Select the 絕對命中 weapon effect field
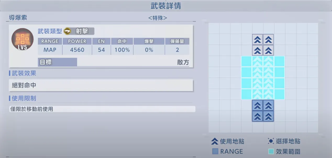Viewport: 332px width, 158px height. 101,85
